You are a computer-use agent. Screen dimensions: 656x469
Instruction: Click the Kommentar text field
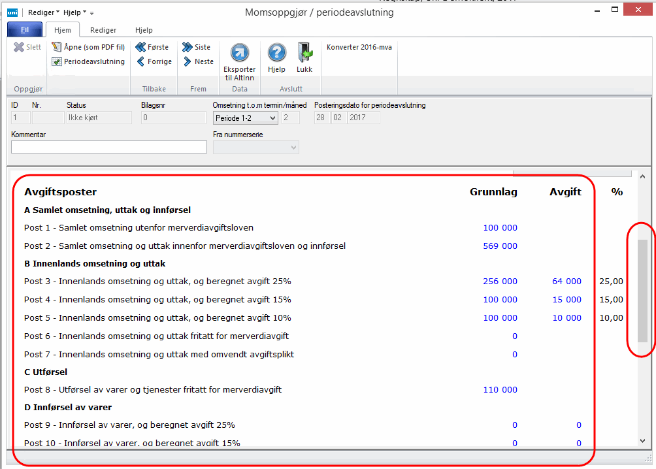[x=108, y=147]
